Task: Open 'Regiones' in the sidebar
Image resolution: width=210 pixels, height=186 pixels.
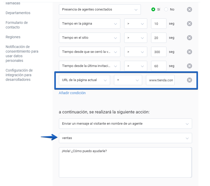Action: [13, 37]
